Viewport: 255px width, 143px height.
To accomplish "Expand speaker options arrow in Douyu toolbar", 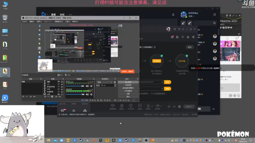I will (x=161, y=106).
